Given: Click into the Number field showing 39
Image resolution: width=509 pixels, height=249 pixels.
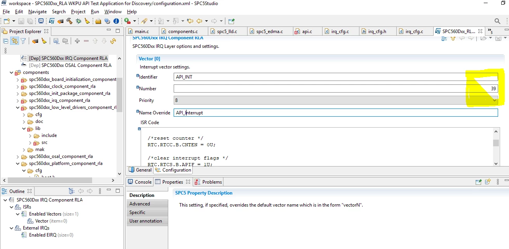Looking at the screenshot, I should 336,89.
